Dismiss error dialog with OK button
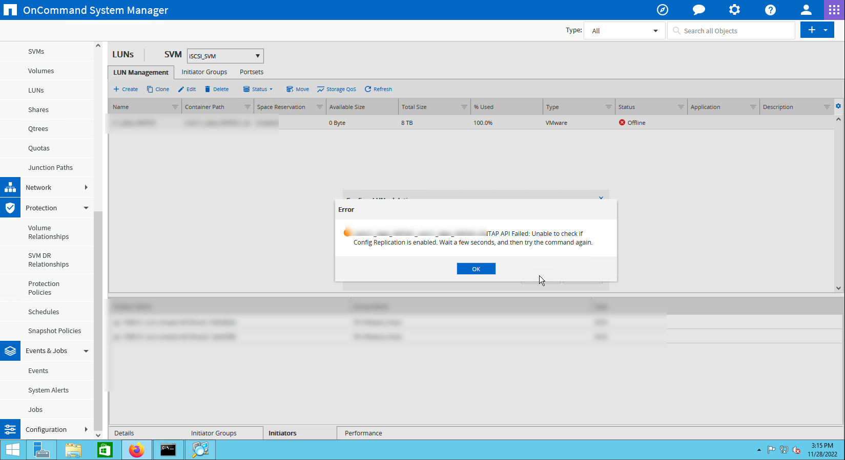The image size is (845, 460). (476, 269)
